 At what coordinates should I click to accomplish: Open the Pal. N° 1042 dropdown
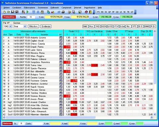pos(10,27)
